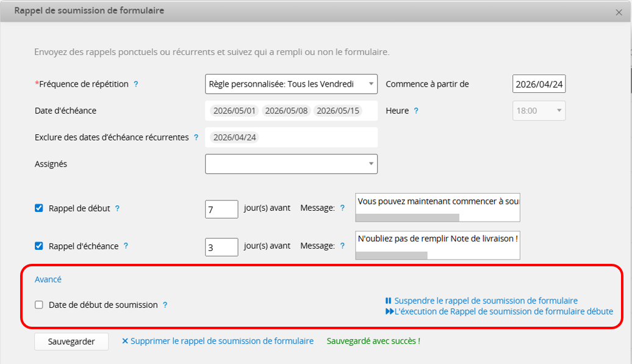Click Supprimer le rappel de soumission link
Screen dimensions: 632x364
click(x=218, y=341)
